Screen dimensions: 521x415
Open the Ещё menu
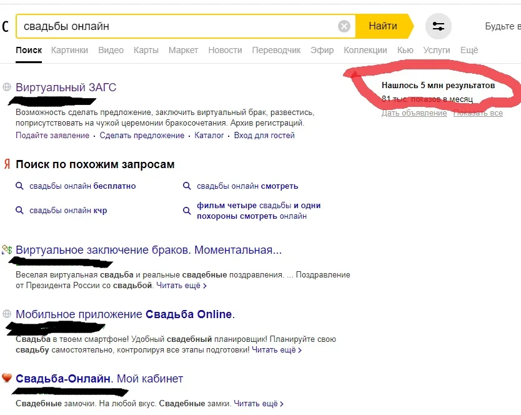coord(469,50)
